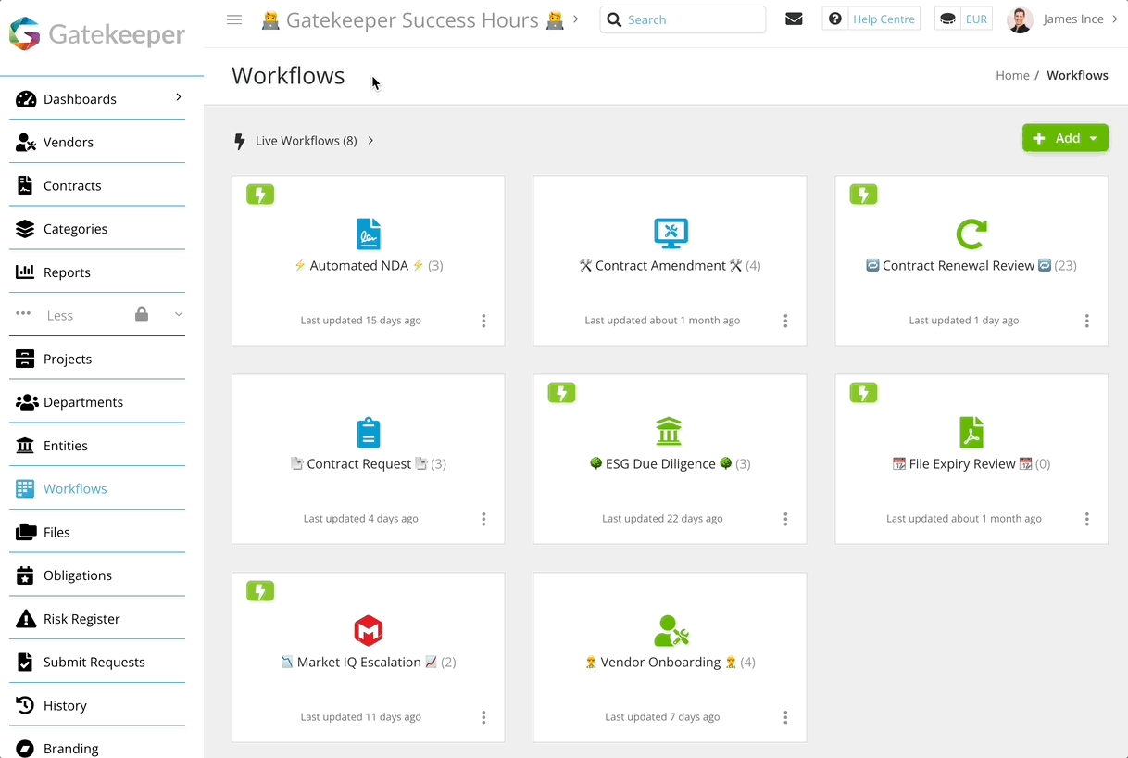Click the Contract Renewal Review refresh icon
1128x758 pixels.
point(971,234)
